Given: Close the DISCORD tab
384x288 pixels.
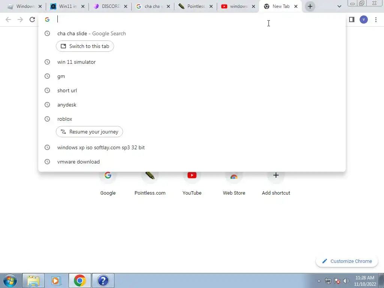Looking at the screenshot, I should [x=125, y=6].
